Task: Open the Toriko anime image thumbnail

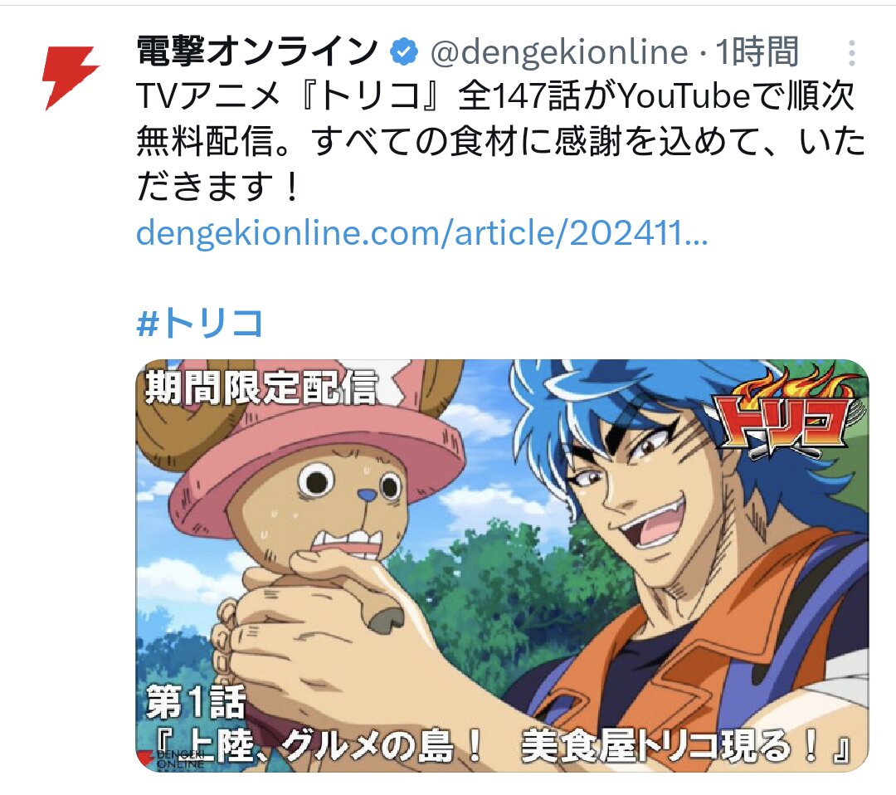Action: pyautogui.click(x=502, y=565)
